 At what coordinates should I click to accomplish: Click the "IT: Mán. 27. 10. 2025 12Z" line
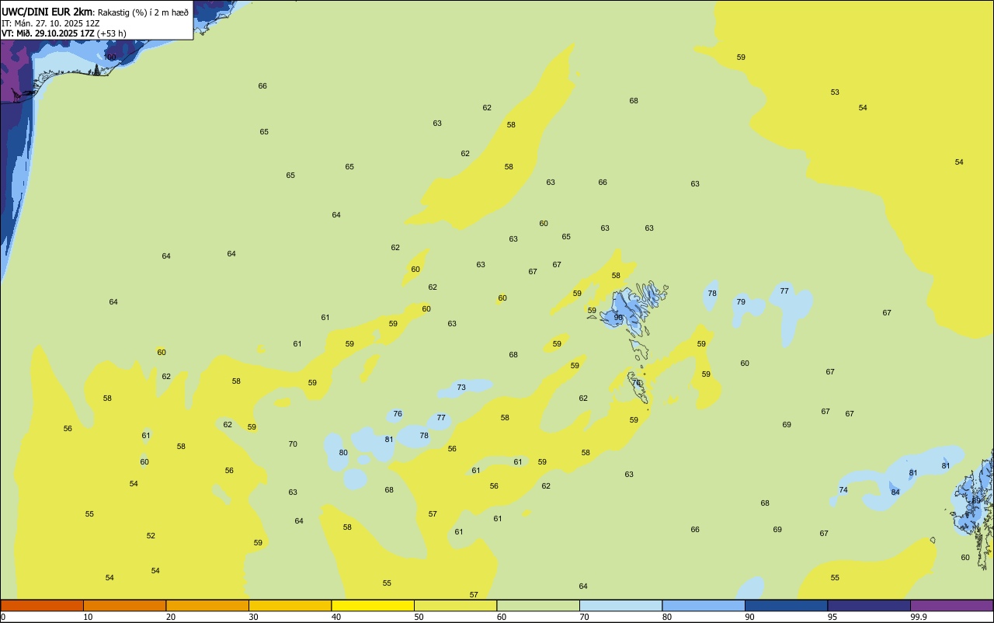[x=50, y=23]
